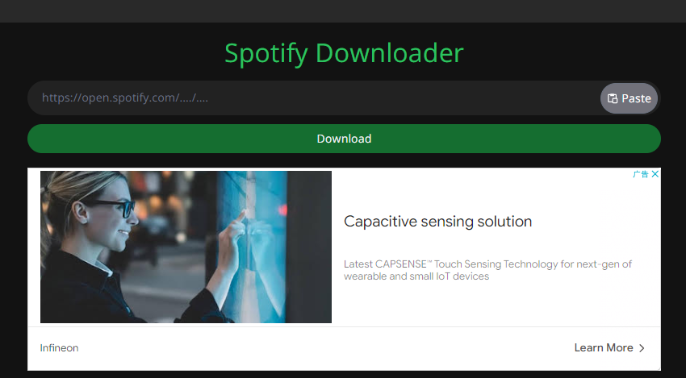This screenshot has width=686, height=378.
Task: Close the Infineon ad with X
Action: (x=655, y=174)
